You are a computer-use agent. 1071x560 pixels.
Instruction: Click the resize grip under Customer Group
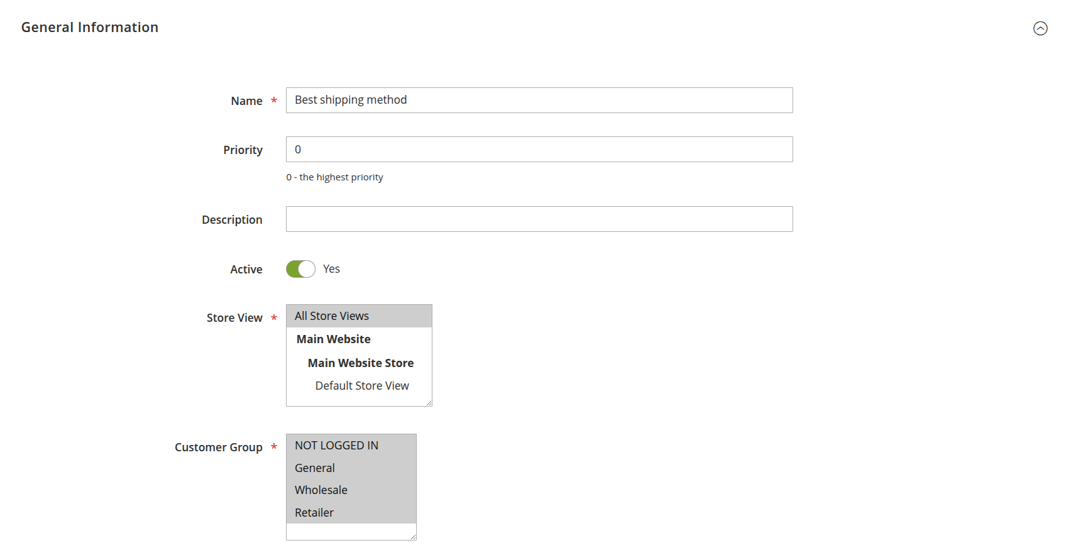coord(413,535)
